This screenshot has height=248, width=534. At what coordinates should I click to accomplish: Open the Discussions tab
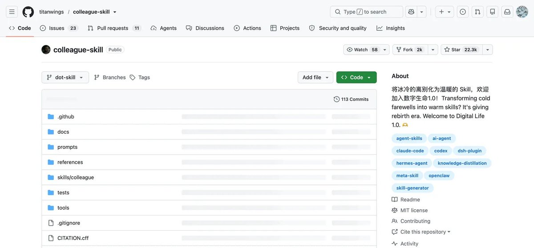(205, 28)
